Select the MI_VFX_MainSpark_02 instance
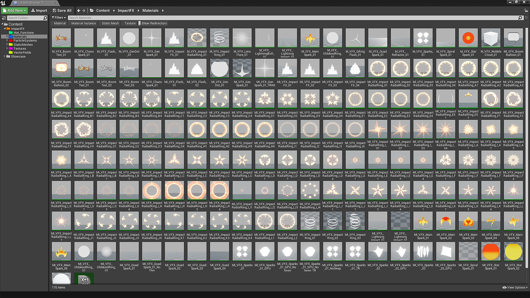The height and width of the screenshot is (298, 530). tap(446, 225)
